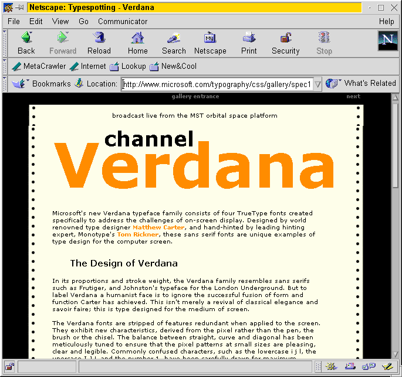
Task: Click the component bar drag handle
Action: click(318, 367)
